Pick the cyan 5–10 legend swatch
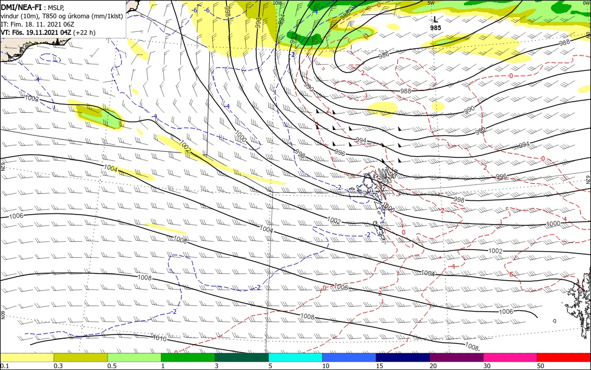The width and height of the screenshot is (591, 370). 295,358
